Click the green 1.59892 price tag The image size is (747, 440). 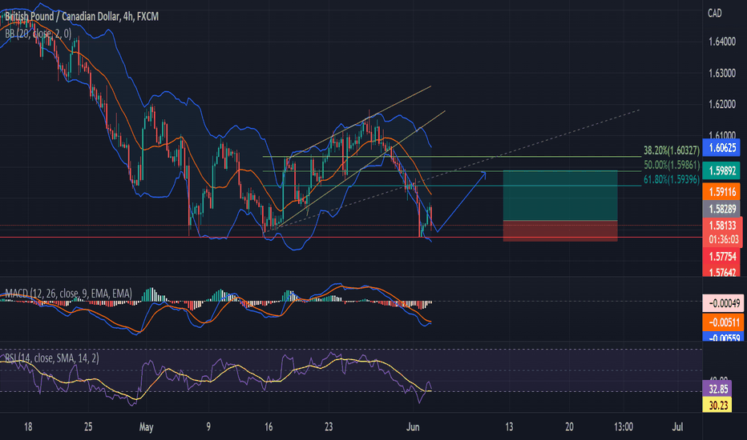click(721, 170)
